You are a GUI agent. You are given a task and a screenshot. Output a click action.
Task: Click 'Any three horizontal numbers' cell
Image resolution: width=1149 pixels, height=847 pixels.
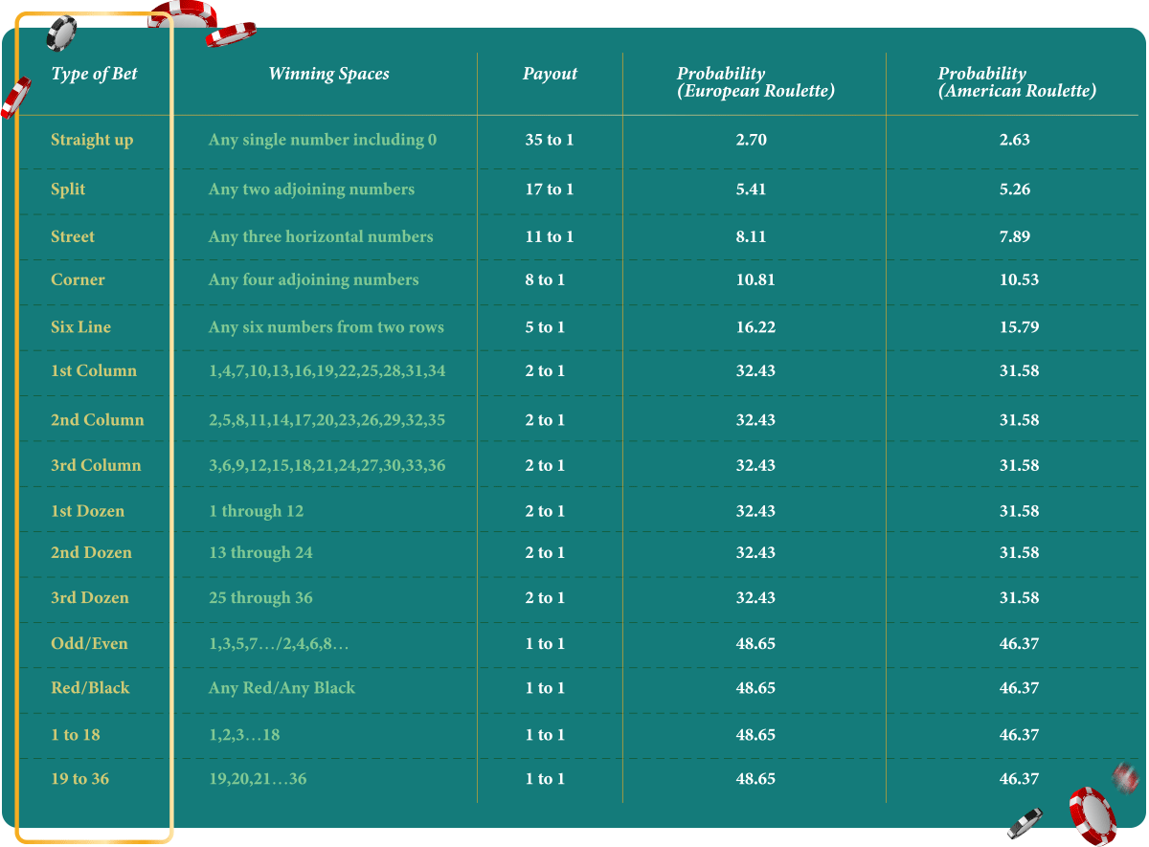pos(321,236)
